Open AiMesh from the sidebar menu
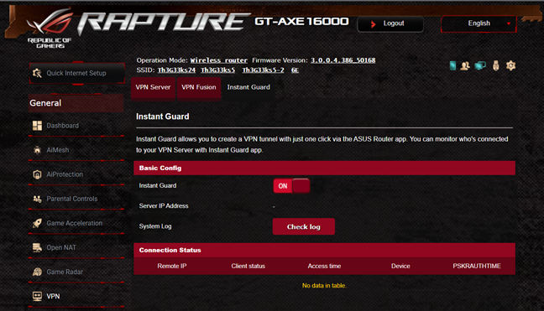 [76, 150]
